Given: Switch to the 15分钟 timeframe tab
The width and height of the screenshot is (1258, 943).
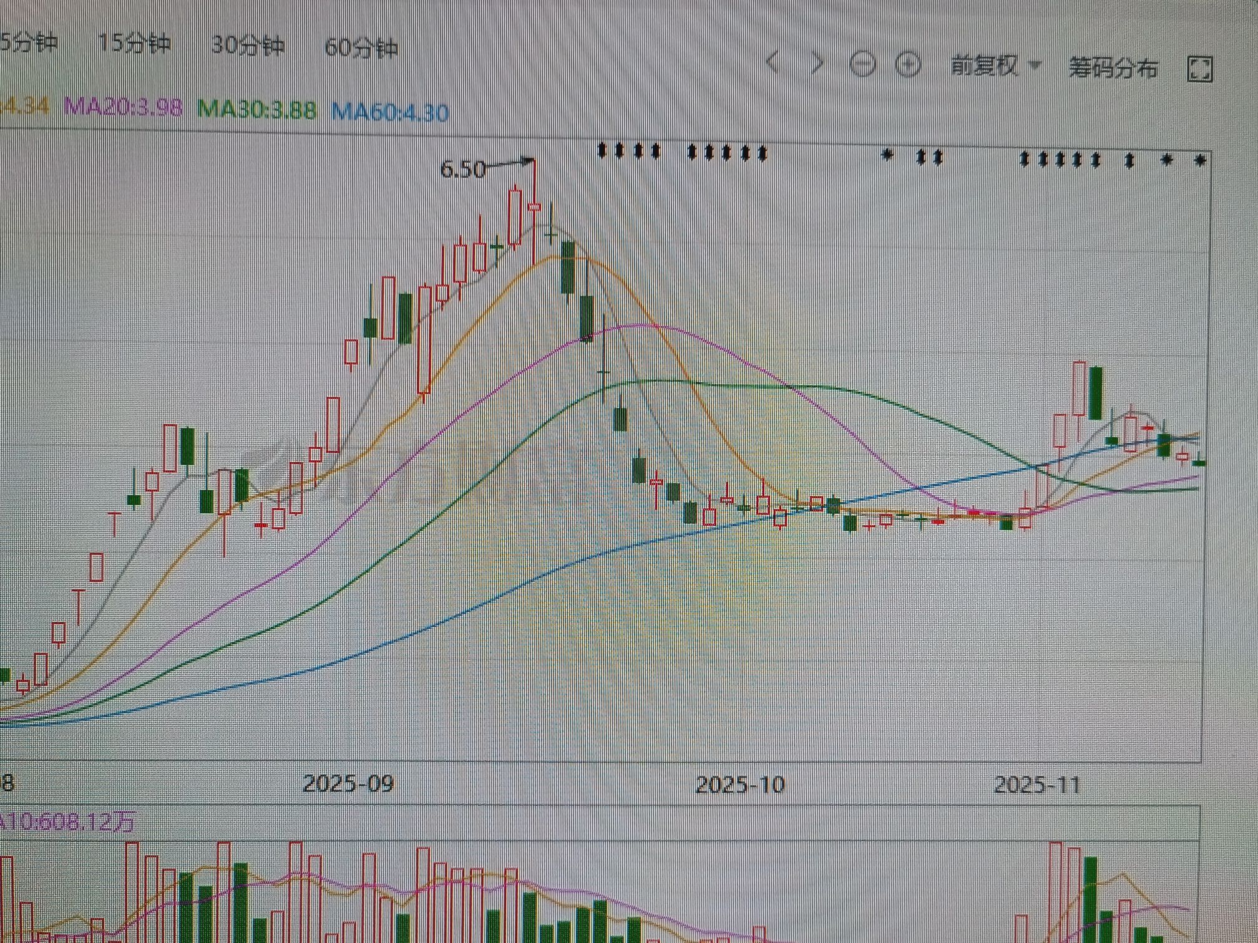Looking at the screenshot, I should point(135,43).
